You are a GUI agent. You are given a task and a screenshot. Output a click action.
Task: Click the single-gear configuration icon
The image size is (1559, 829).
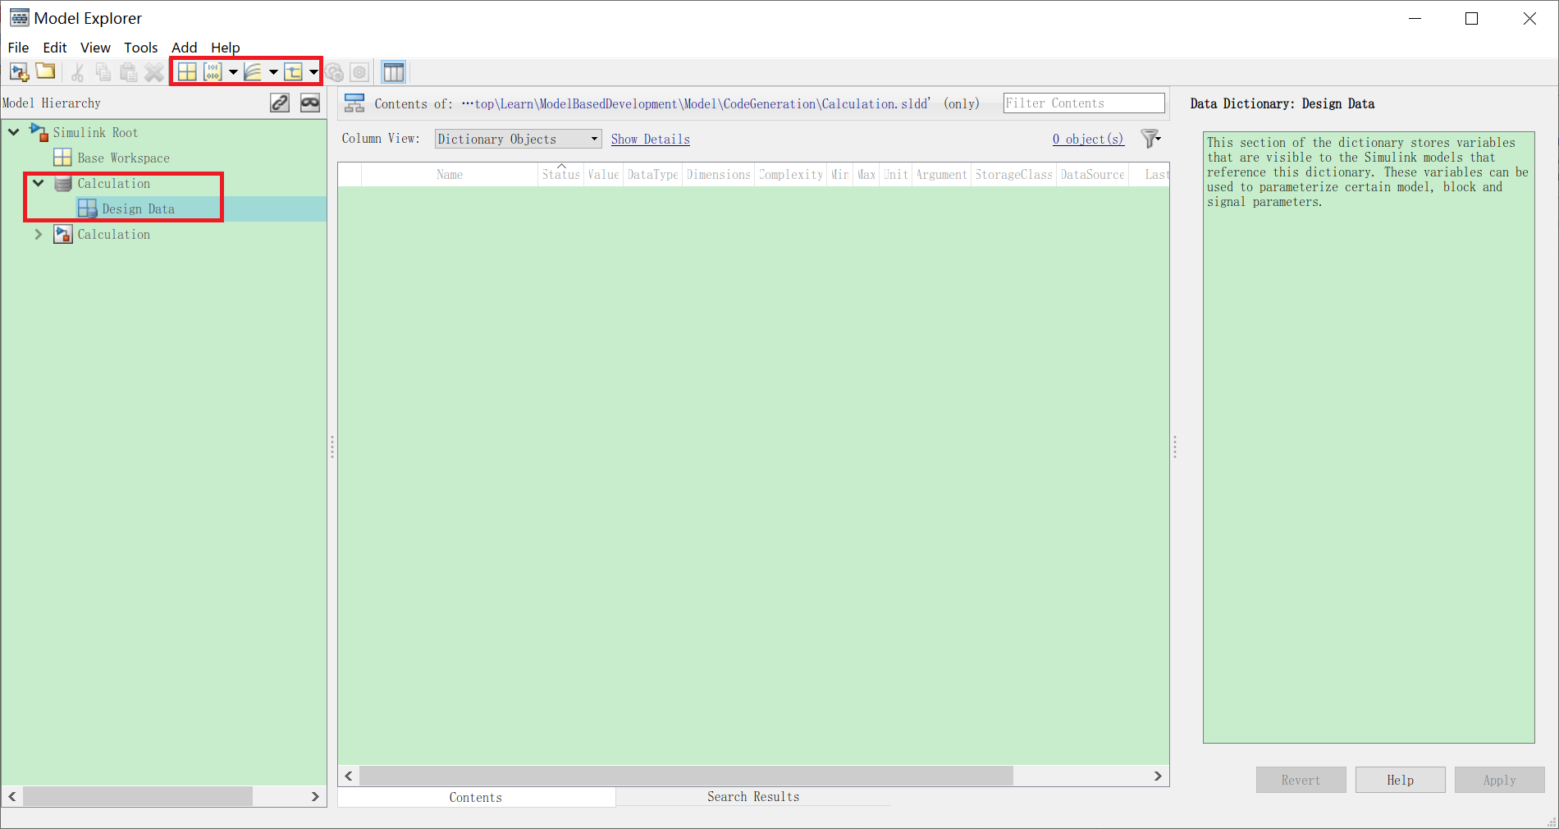pos(359,72)
